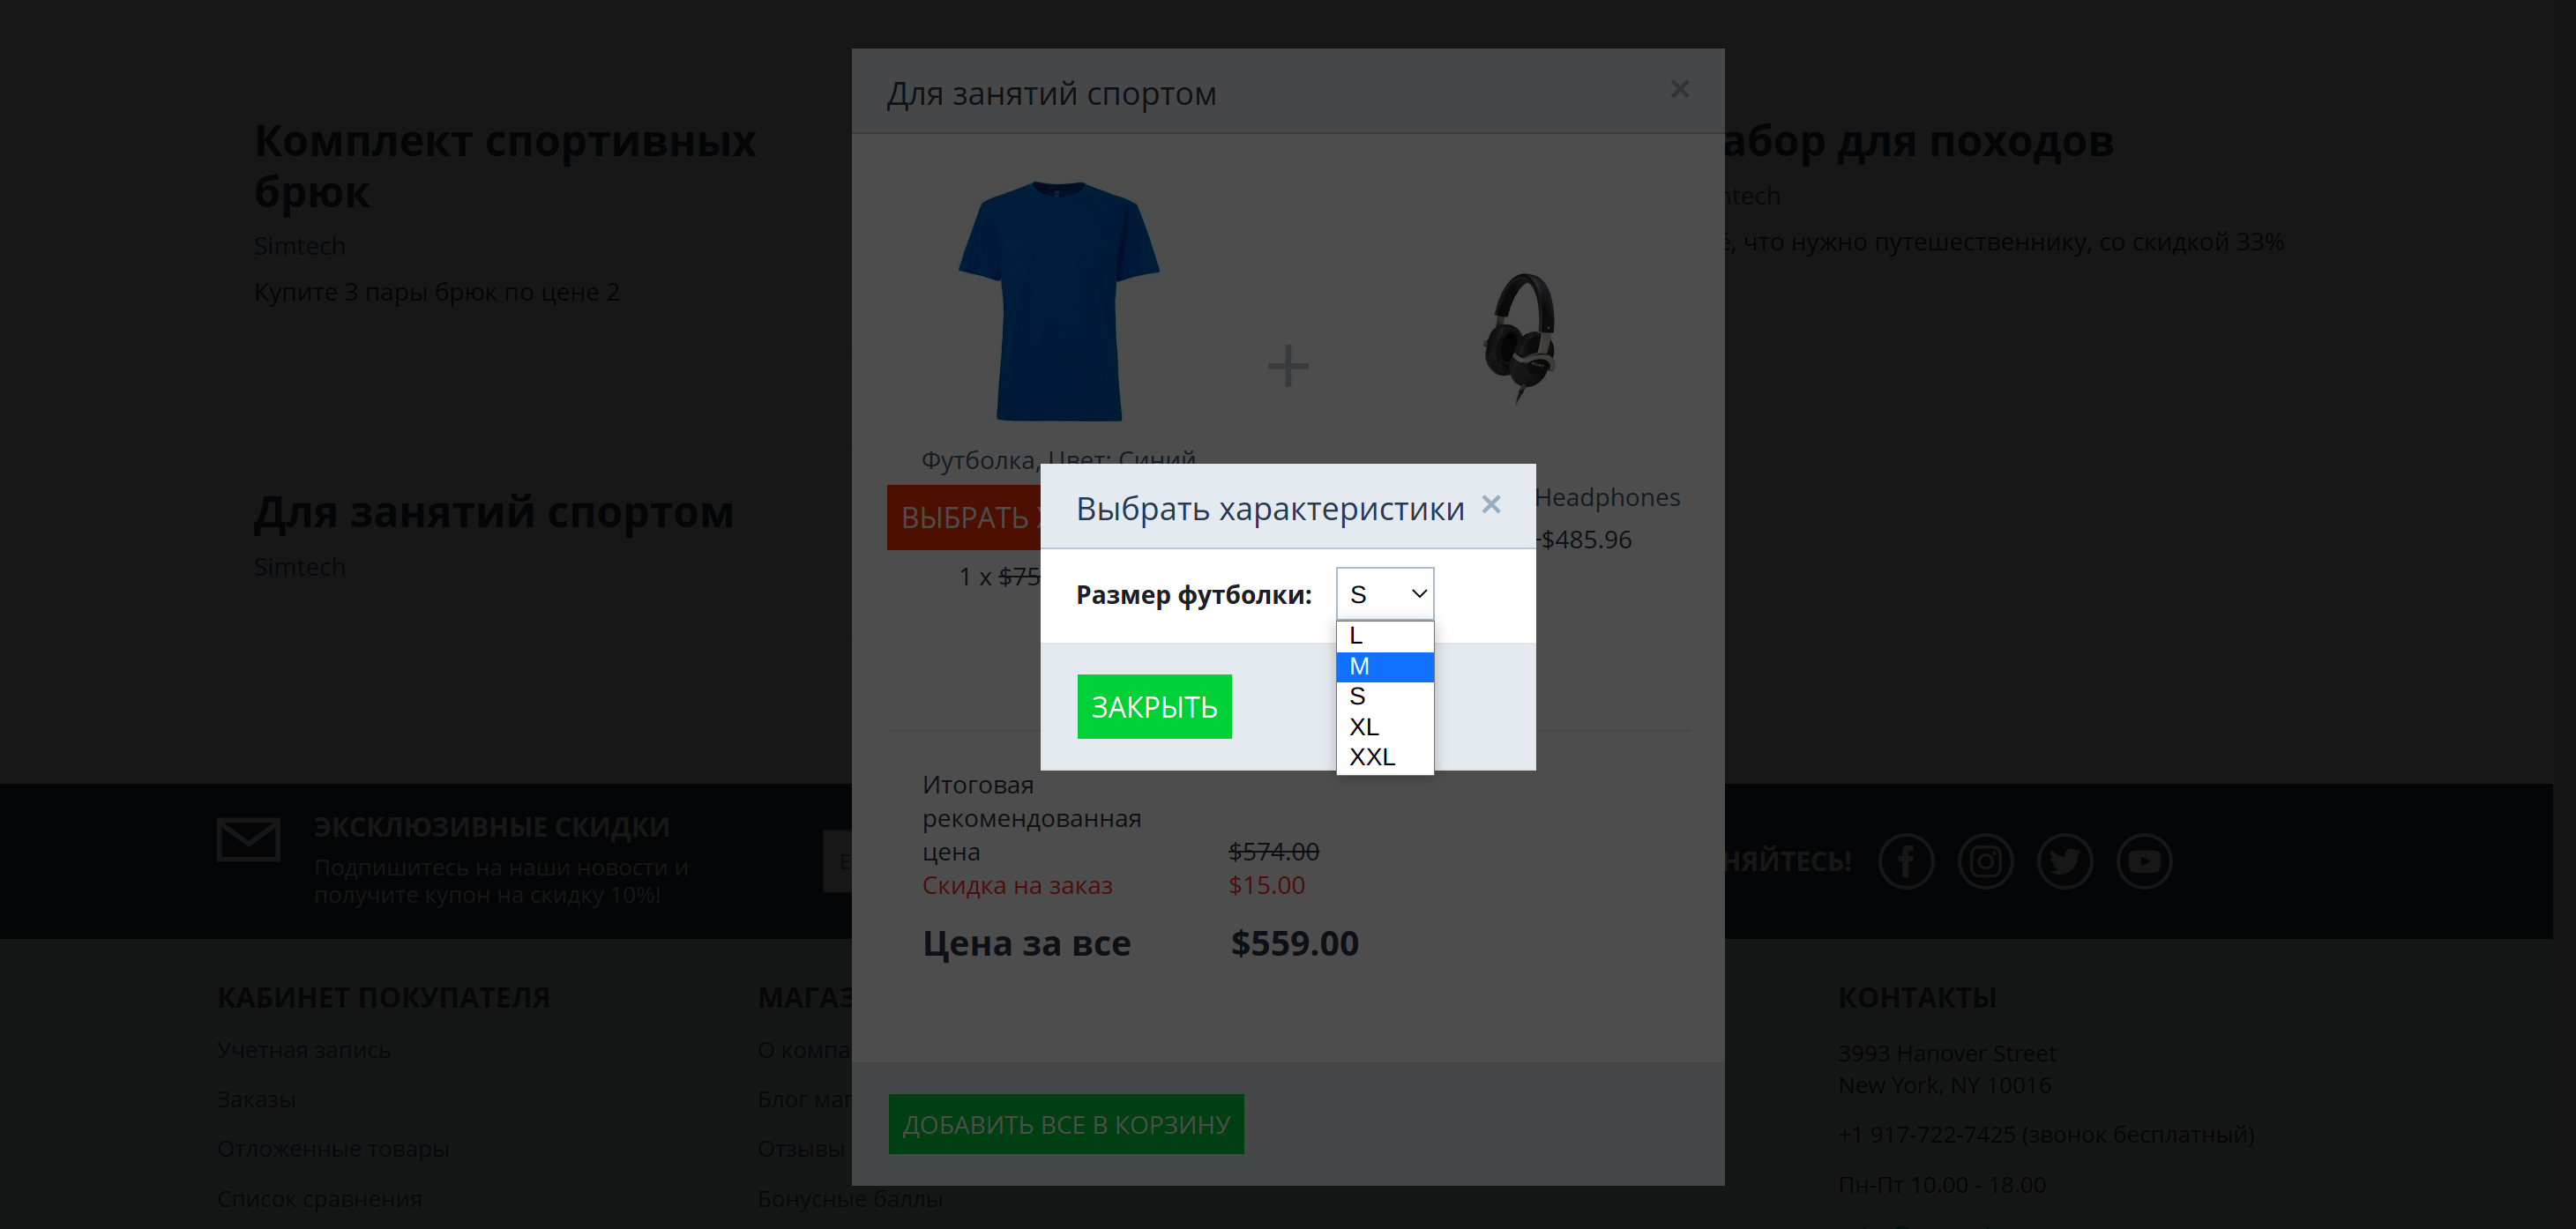The height and width of the screenshot is (1229, 2576).
Task: Close the Для занятий спортом dialog
Action: pos(1679,90)
